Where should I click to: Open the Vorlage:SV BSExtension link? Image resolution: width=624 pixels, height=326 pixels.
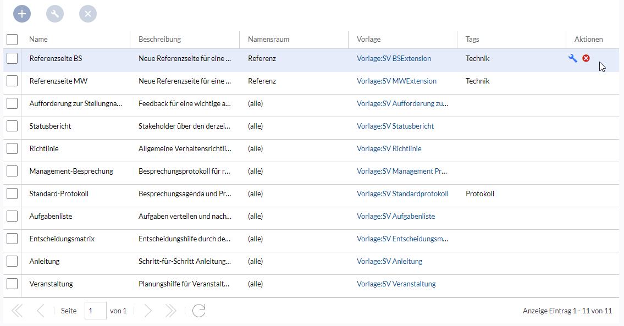pyautogui.click(x=394, y=58)
